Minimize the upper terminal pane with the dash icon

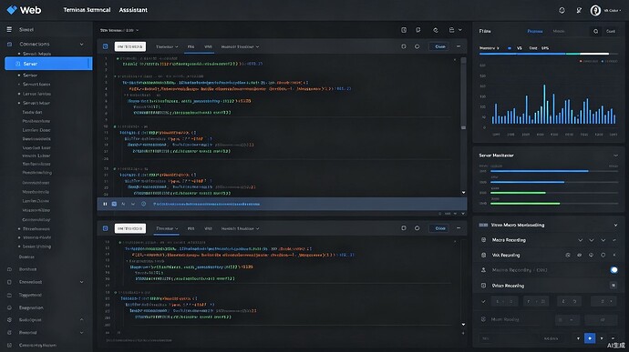pyautogui.click(x=459, y=46)
